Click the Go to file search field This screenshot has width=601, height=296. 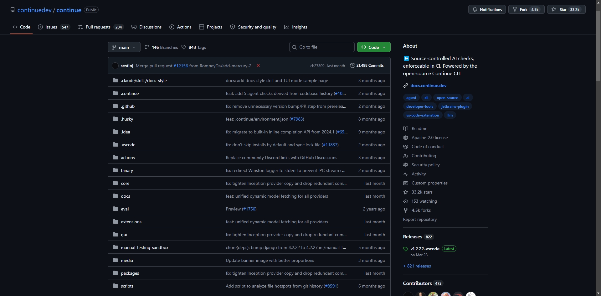point(322,47)
